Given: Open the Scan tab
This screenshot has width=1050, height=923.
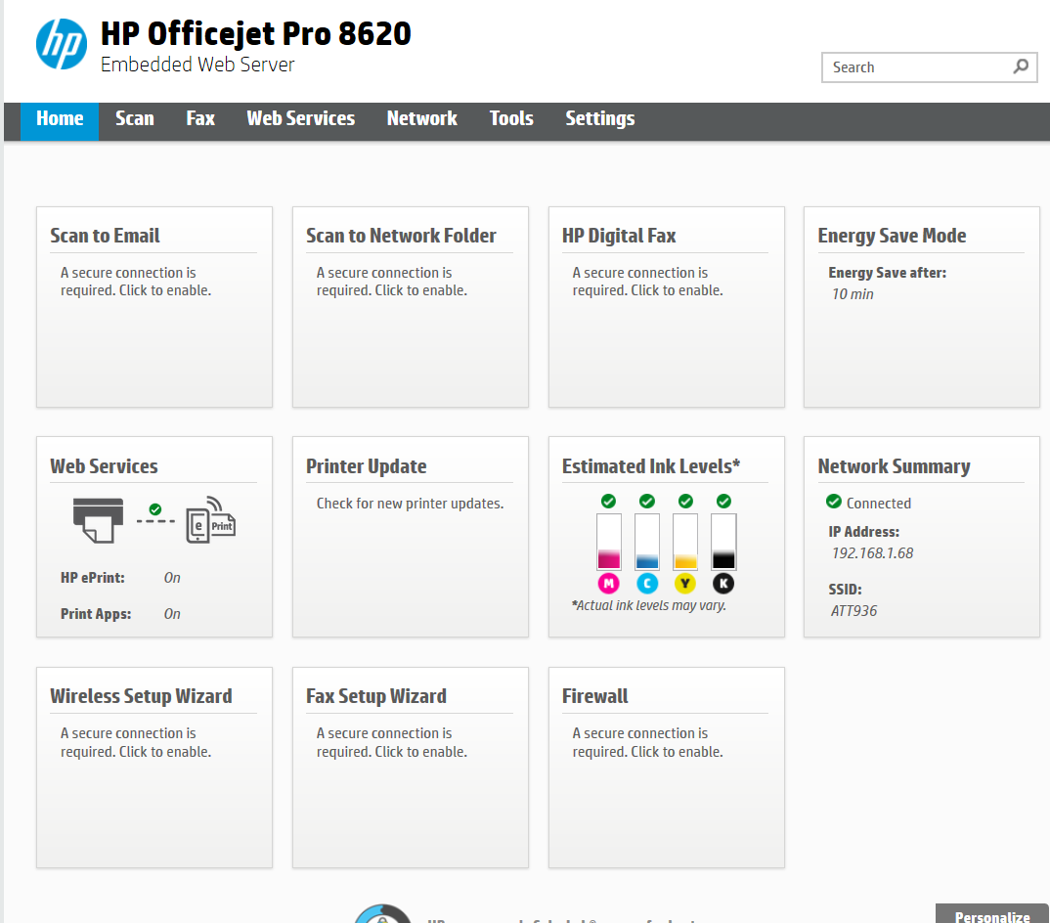Looking at the screenshot, I should coord(134,118).
